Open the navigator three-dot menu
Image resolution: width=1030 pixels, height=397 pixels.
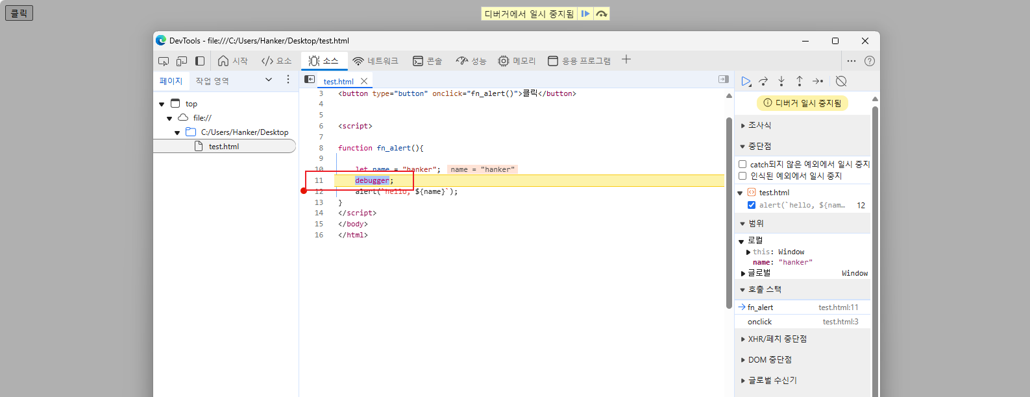(x=288, y=80)
